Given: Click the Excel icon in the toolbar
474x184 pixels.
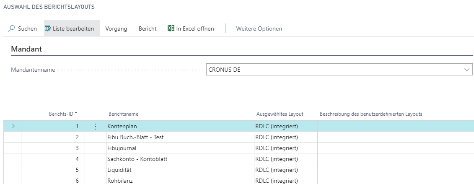Looking at the screenshot, I should (171, 29).
